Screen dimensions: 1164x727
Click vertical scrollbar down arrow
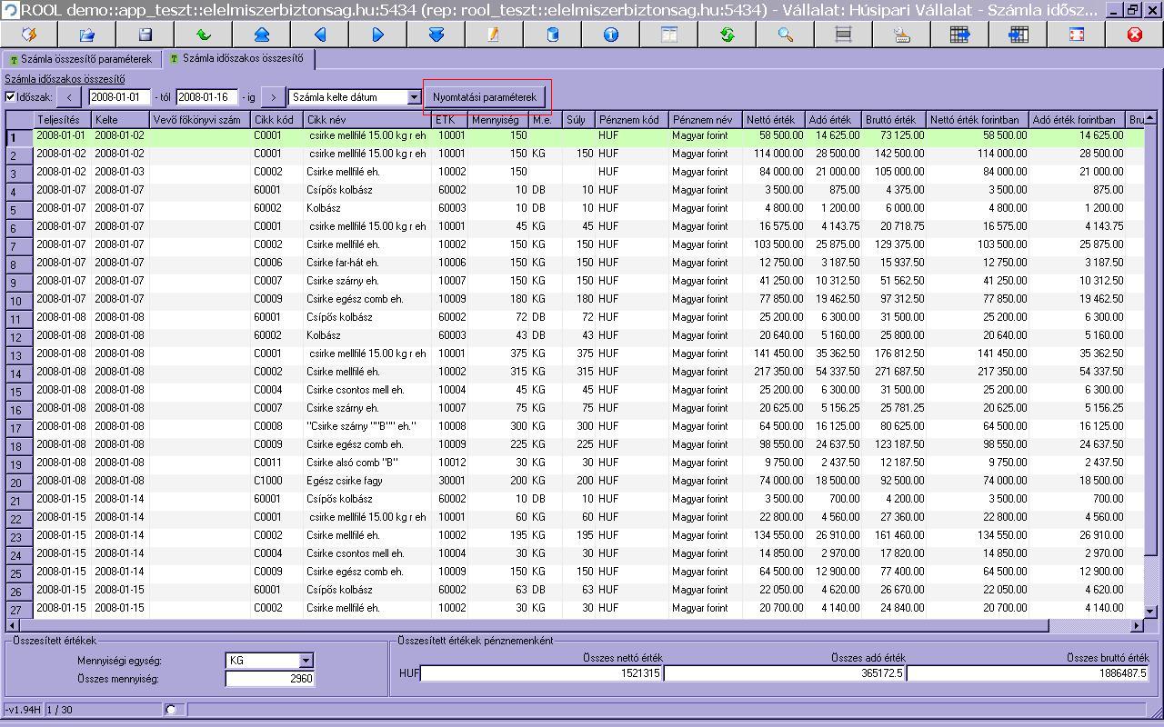tap(1150, 612)
